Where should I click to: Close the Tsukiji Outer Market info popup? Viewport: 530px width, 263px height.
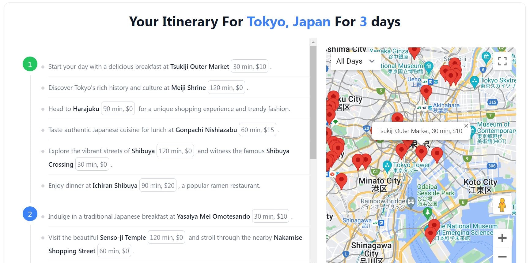[466, 126]
